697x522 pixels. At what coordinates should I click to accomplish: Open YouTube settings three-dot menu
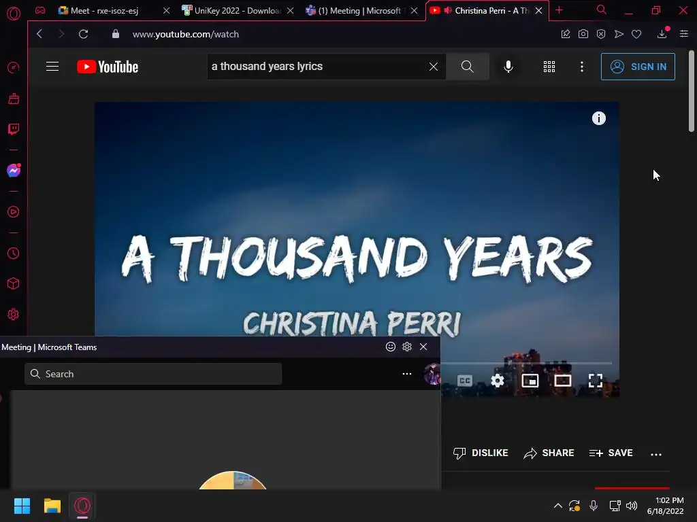(582, 67)
